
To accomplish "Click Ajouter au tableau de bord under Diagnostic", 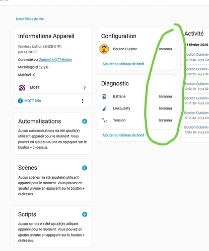I will click(x=123, y=135).
